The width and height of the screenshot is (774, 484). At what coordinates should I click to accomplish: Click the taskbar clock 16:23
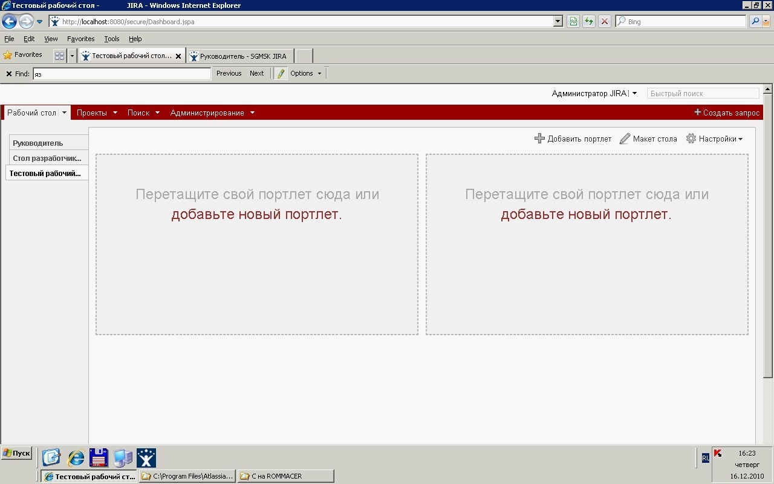(747, 453)
